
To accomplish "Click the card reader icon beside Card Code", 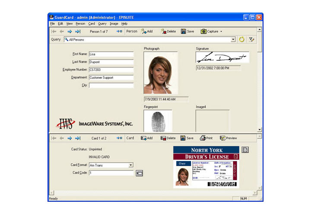I will pyautogui.click(x=139, y=173).
